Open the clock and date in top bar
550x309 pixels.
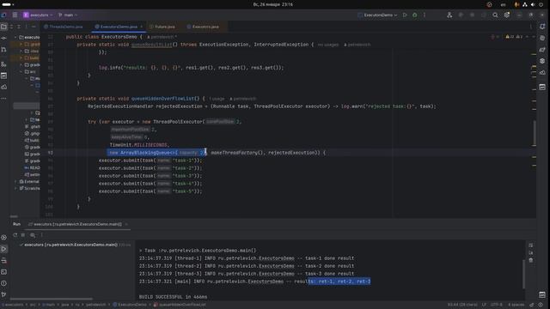[273, 4]
